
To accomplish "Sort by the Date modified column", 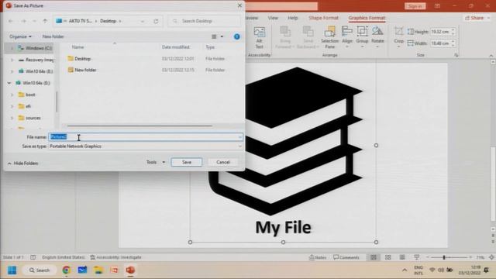I will pos(176,47).
